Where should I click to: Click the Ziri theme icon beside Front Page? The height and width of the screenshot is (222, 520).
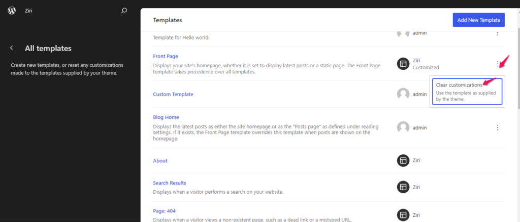[403, 64]
